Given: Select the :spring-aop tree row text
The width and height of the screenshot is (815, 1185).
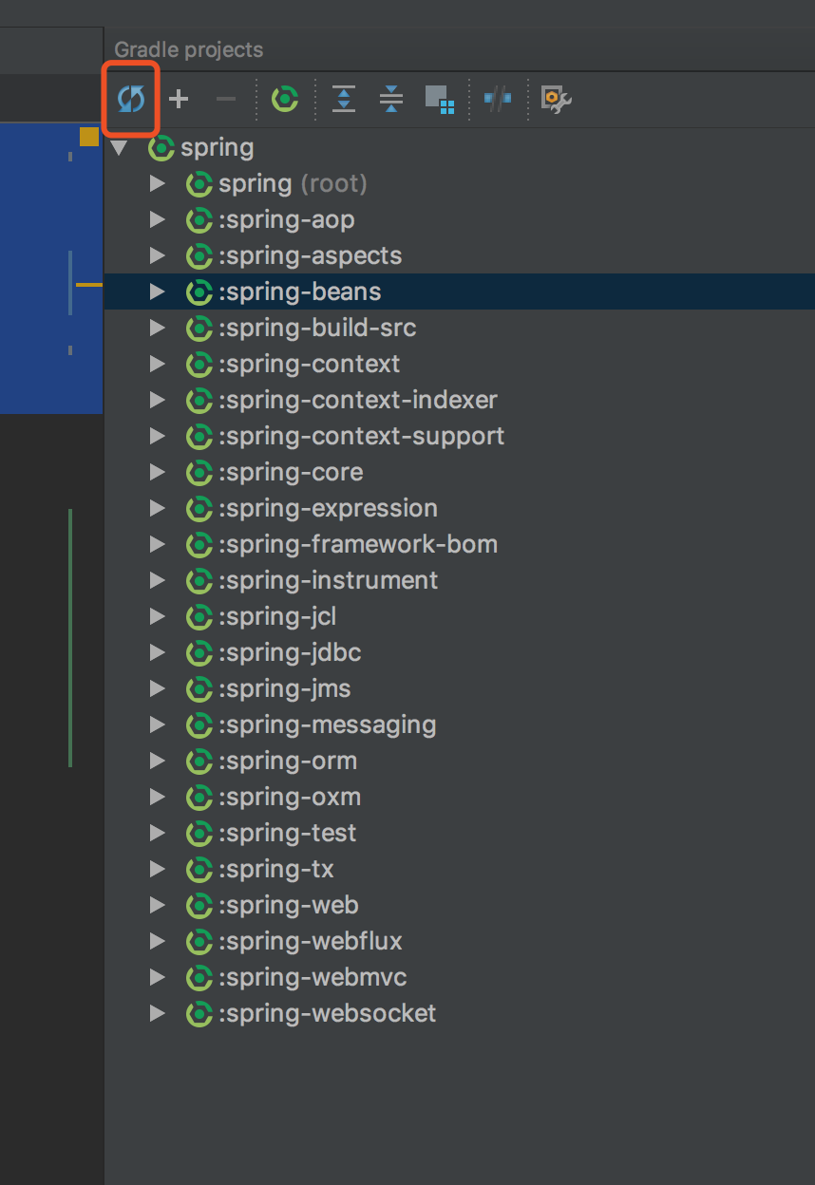Looking at the screenshot, I should [x=287, y=220].
